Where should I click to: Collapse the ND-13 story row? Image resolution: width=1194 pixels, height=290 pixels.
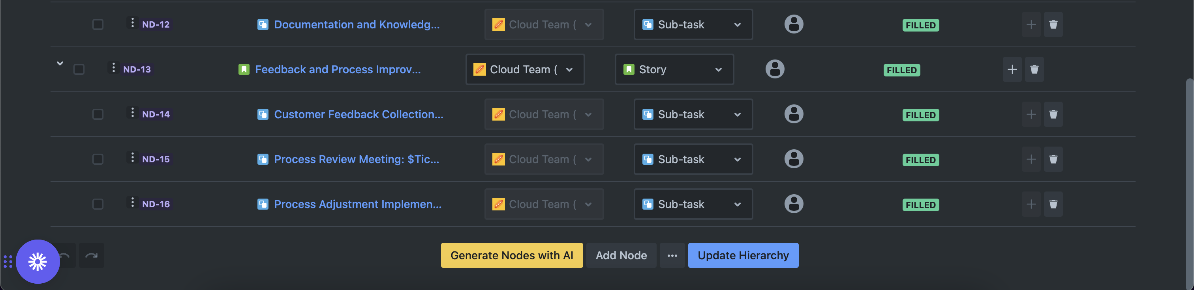(60, 63)
